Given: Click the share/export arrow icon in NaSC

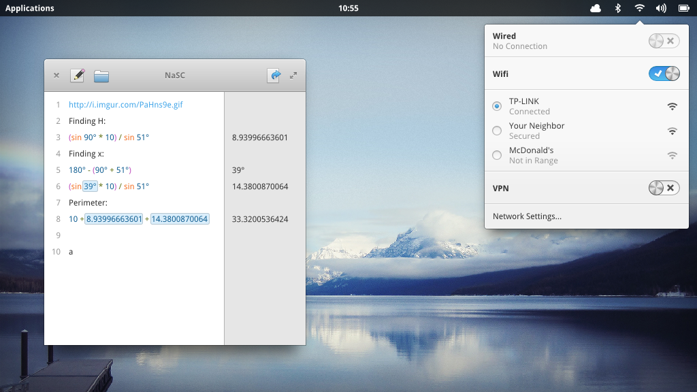Looking at the screenshot, I should click(x=274, y=76).
